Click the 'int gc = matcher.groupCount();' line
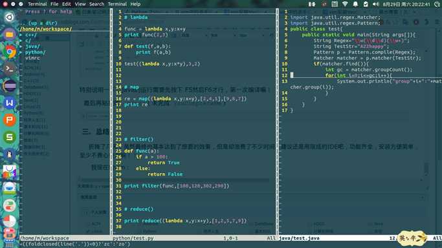The image size is (442, 248). pos(369,70)
